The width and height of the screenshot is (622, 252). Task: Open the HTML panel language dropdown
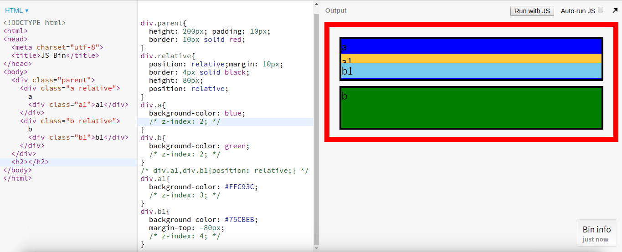(x=17, y=10)
